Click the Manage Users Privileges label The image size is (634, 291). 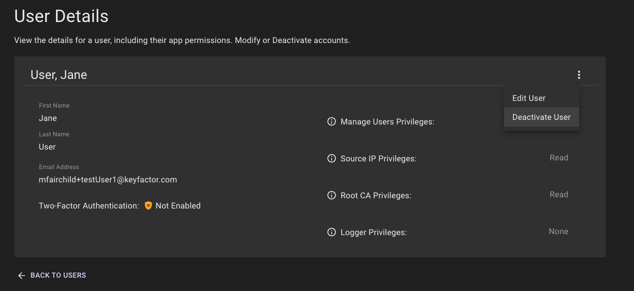(x=387, y=122)
